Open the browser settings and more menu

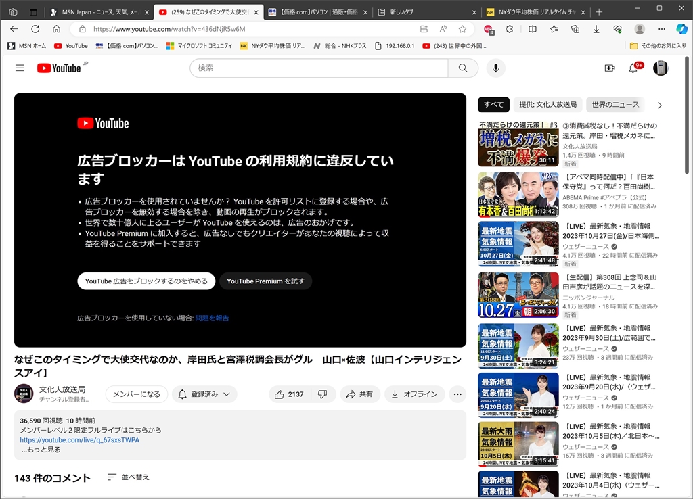tap(662, 29)
